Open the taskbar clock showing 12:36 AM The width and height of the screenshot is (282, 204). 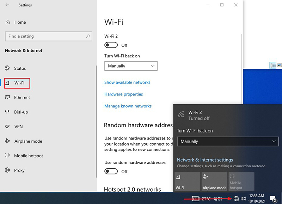coord(257,198)
